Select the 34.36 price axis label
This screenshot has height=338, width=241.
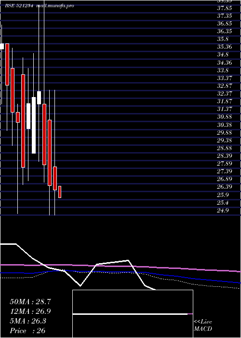coord(225,62)
